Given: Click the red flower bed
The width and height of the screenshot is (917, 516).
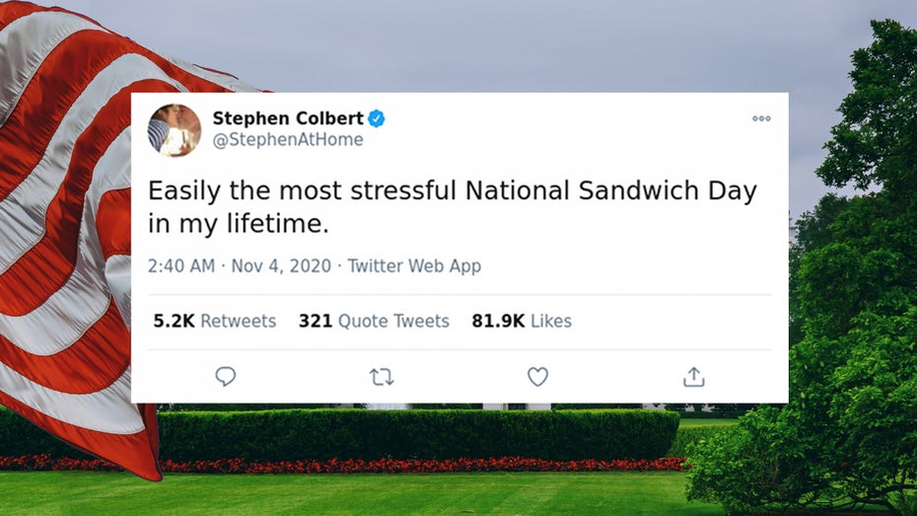Looking at the screenshot, I should click(414, 464).
